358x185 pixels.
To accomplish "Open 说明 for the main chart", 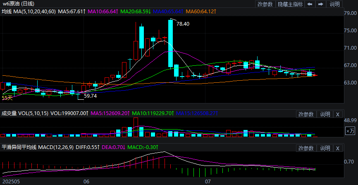I will click(334, 4).
